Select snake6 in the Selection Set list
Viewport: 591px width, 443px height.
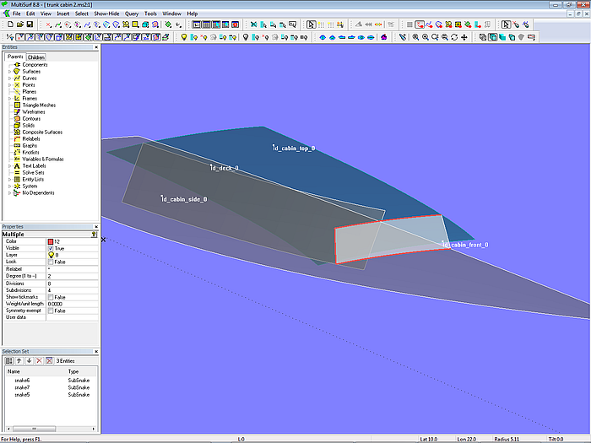click(22, 381)
